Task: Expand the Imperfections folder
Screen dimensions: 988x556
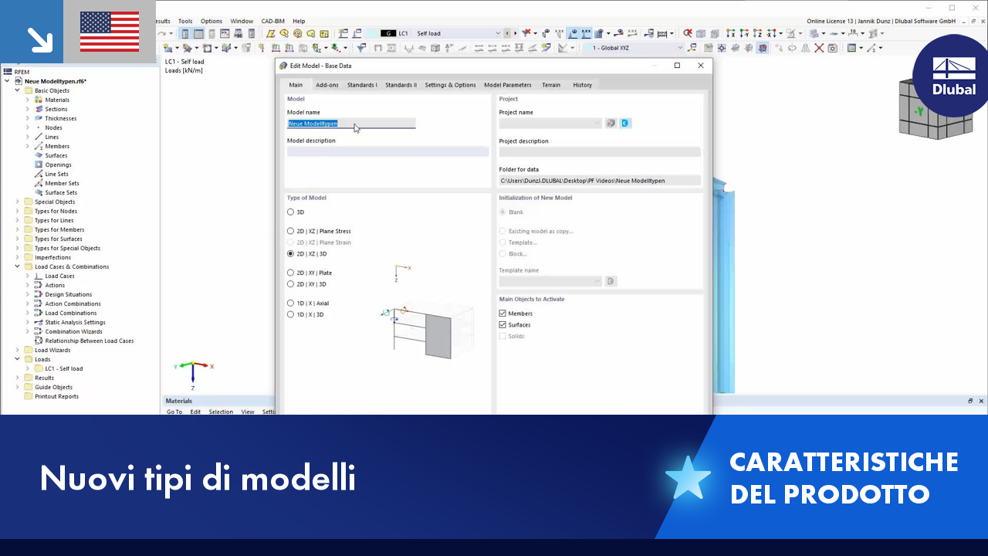Action: (18, 257)
